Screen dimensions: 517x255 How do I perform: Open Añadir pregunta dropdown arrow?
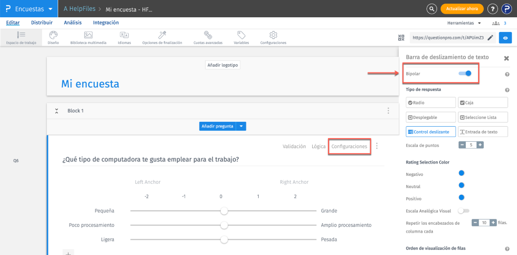click(x=241, y=126)
